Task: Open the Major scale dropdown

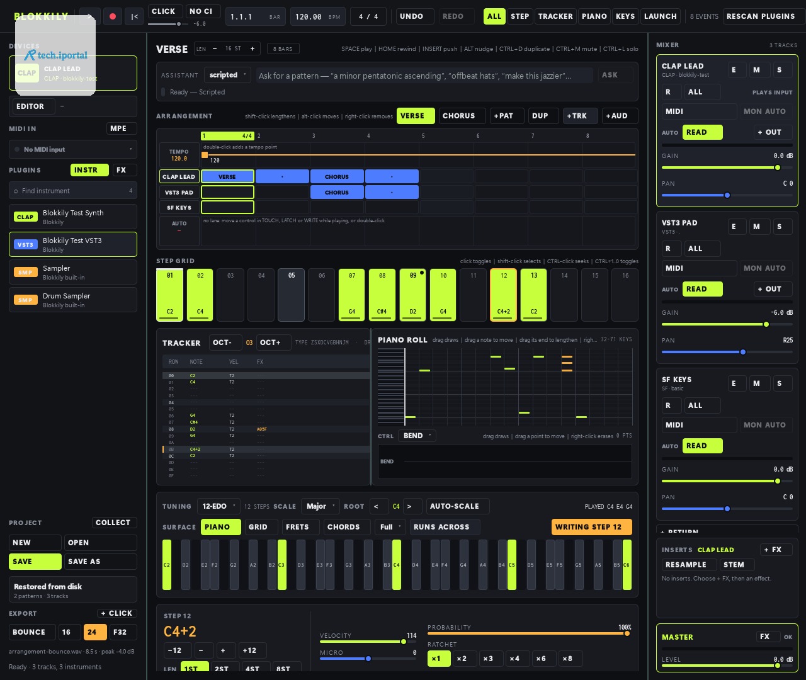Action: pos(321,506)
